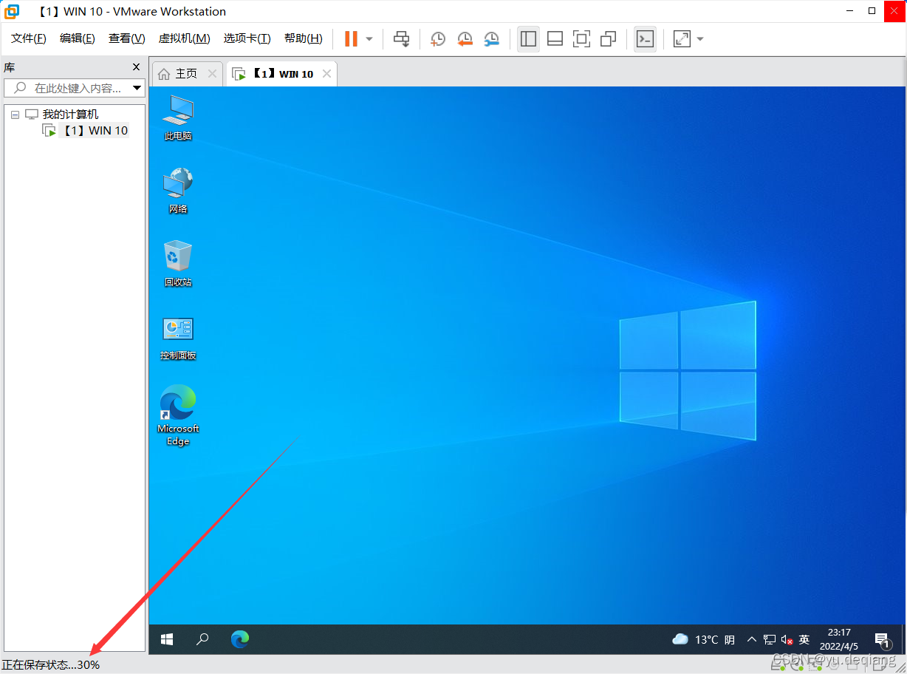Click the 正在保存状态...30% status text
Screen dimensions: 907x674
pyautogui.click(x=51, y=664)
